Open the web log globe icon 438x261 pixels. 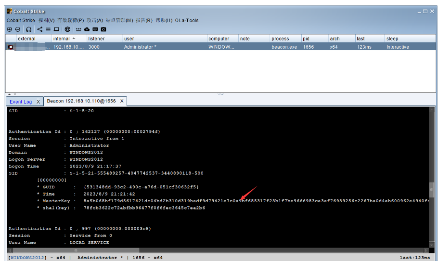(67, 29)
